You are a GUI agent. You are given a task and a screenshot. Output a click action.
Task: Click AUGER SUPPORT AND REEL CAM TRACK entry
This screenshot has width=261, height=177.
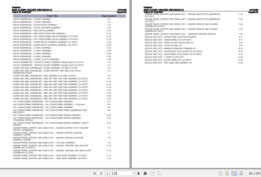47,72
